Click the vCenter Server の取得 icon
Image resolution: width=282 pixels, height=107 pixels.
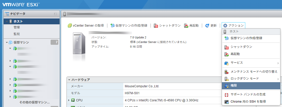70,25
